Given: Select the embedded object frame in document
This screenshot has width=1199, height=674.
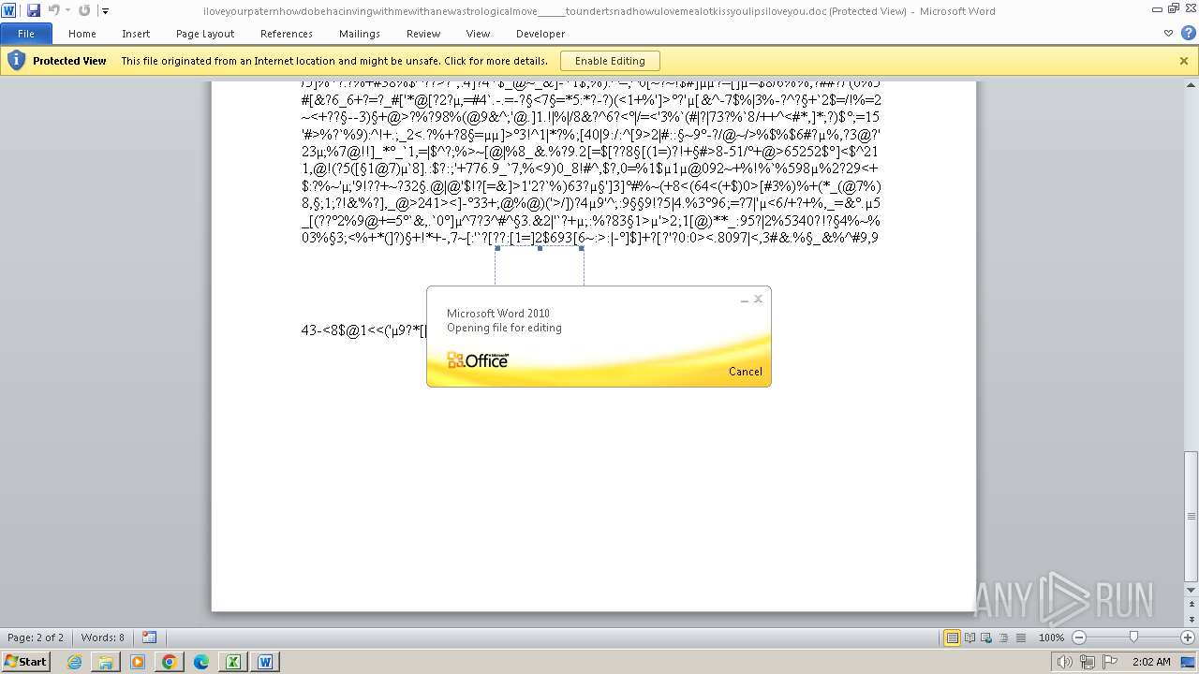Looking at the screenshot, I should [540, 267].
